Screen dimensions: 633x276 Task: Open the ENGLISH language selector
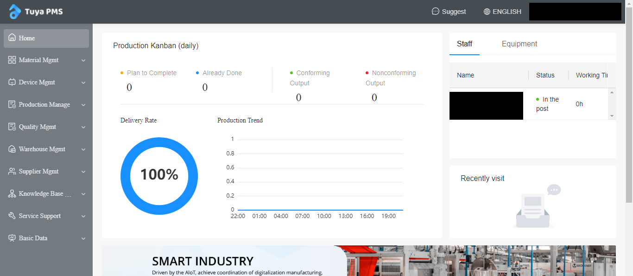pos(506,12)
